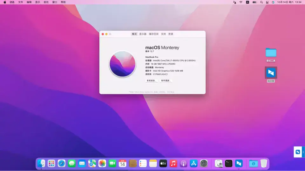Viewport: 305px width, 171px height.
Task: Click the 16 GB memory text
Action: click(163, 64)
